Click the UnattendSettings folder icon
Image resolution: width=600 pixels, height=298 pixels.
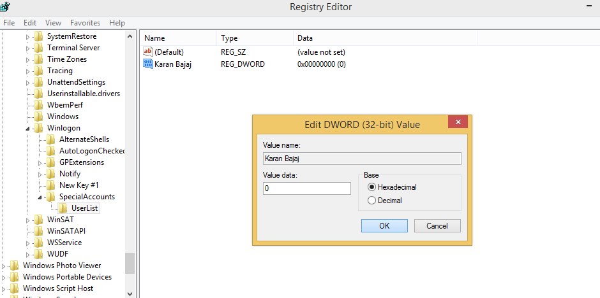38,82
